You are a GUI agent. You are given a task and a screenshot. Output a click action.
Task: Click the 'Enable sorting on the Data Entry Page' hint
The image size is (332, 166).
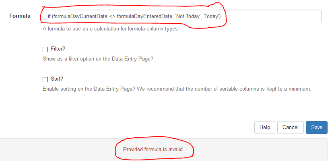(177, 89)
